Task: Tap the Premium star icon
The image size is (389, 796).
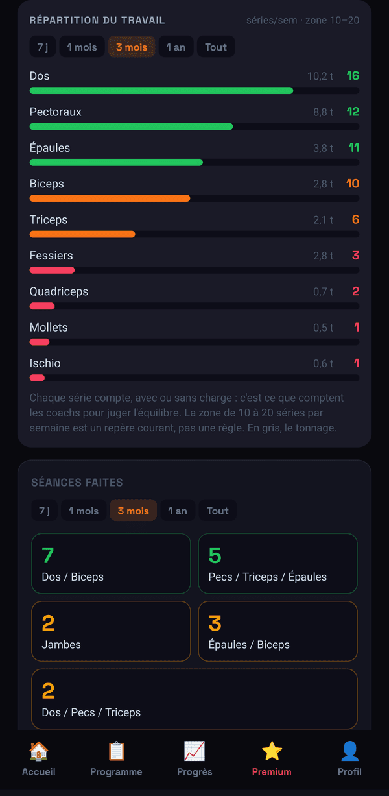Action: [272, 751]
